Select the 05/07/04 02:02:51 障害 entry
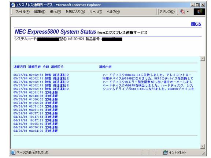This screenshot has height=158, width=211. coord(41,75)
